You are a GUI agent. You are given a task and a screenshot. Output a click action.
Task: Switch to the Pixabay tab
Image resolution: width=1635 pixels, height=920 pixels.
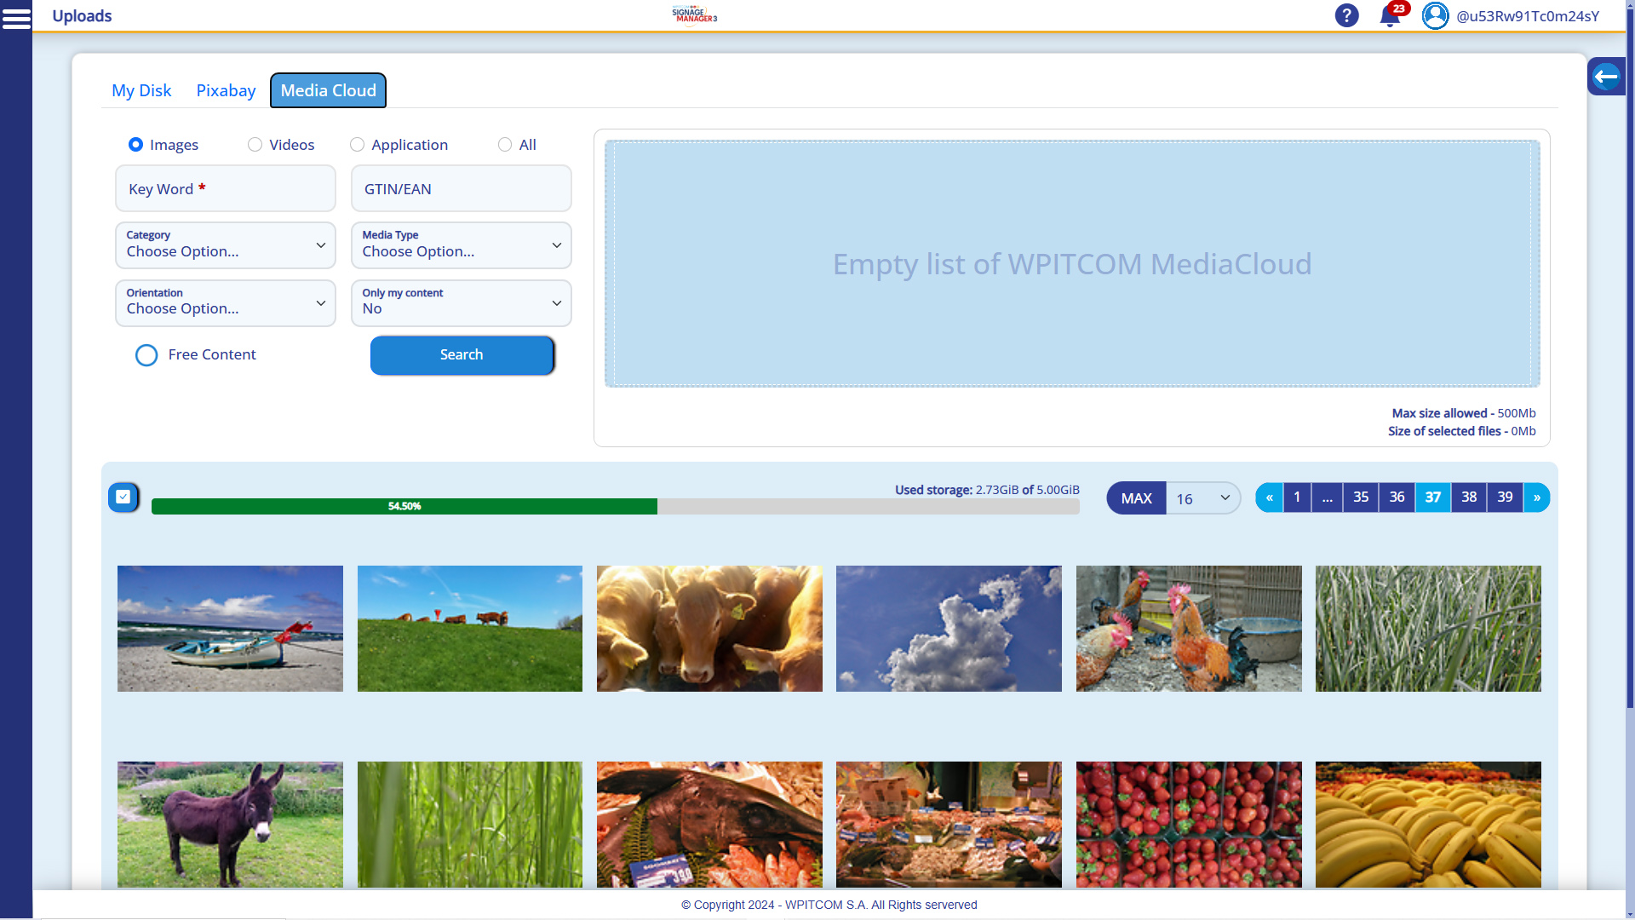pos(225,90)
